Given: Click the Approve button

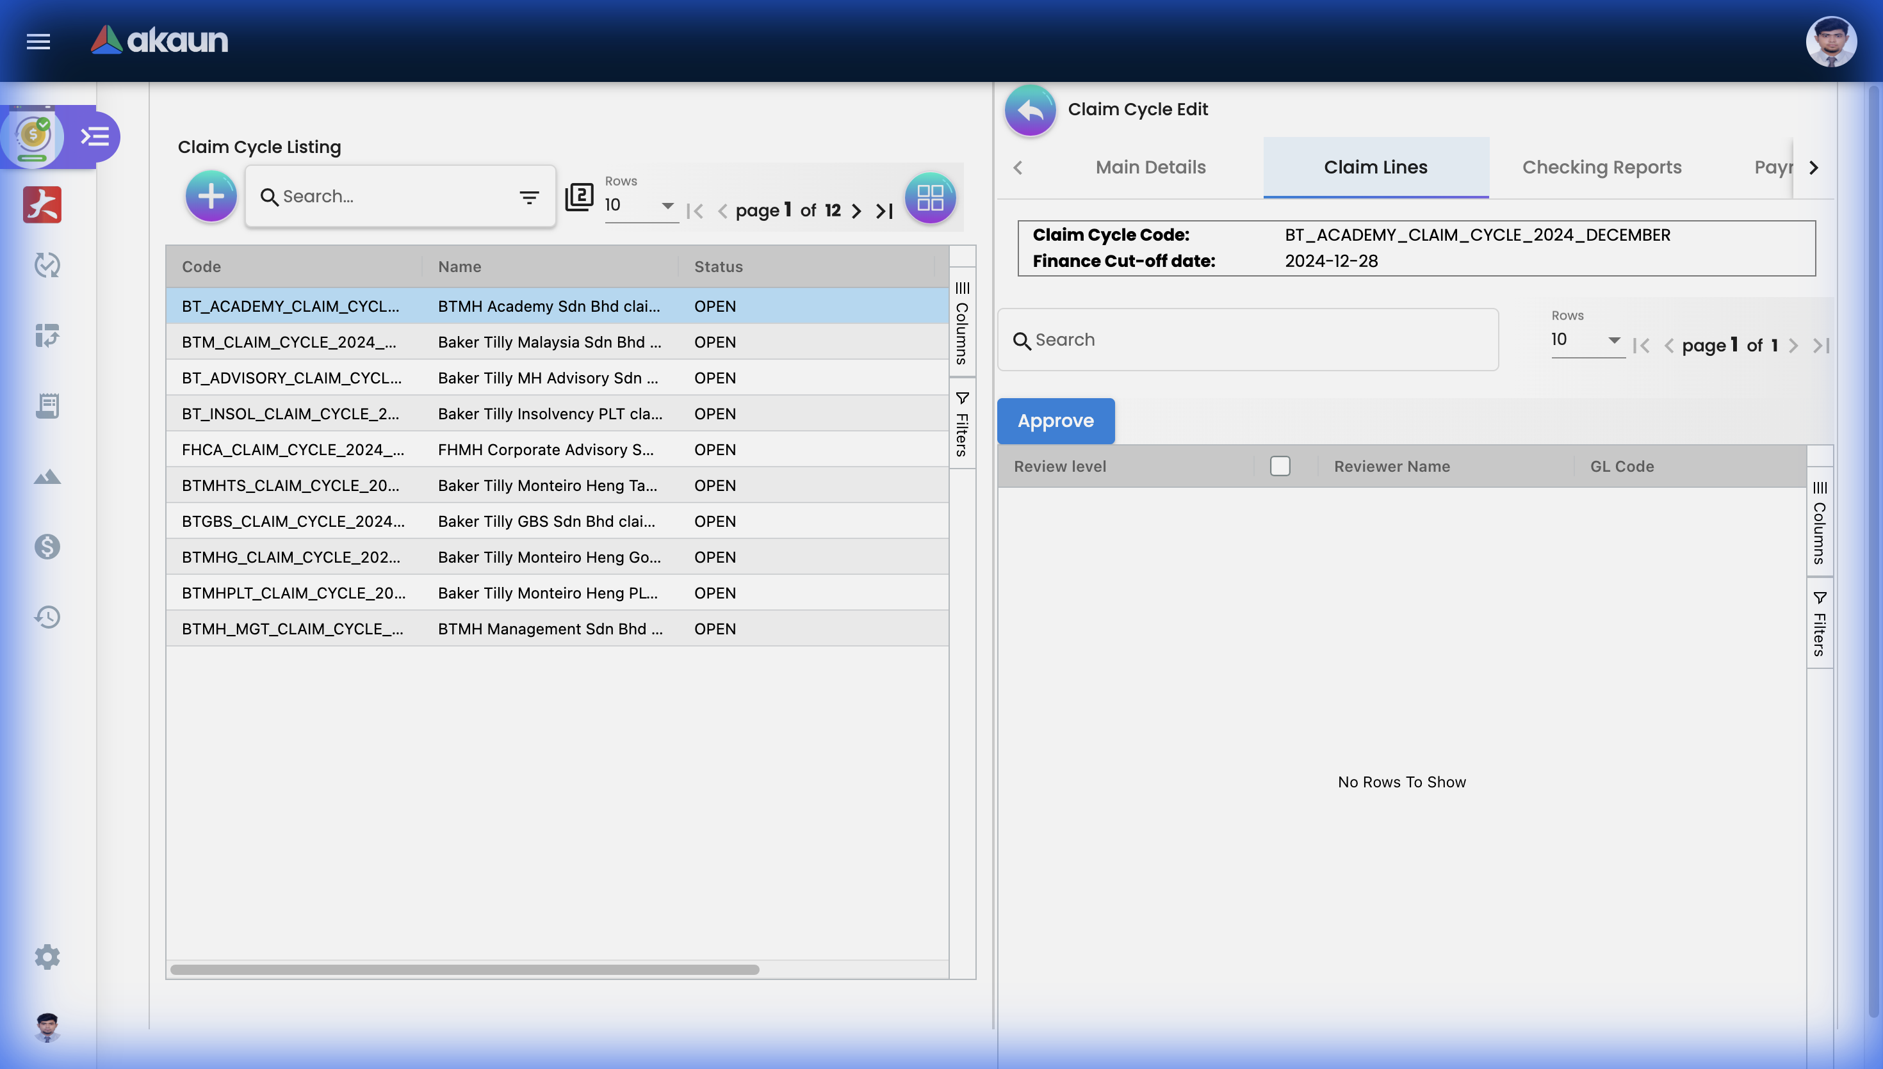Looking at the screenshot, I should [1056, 421].
